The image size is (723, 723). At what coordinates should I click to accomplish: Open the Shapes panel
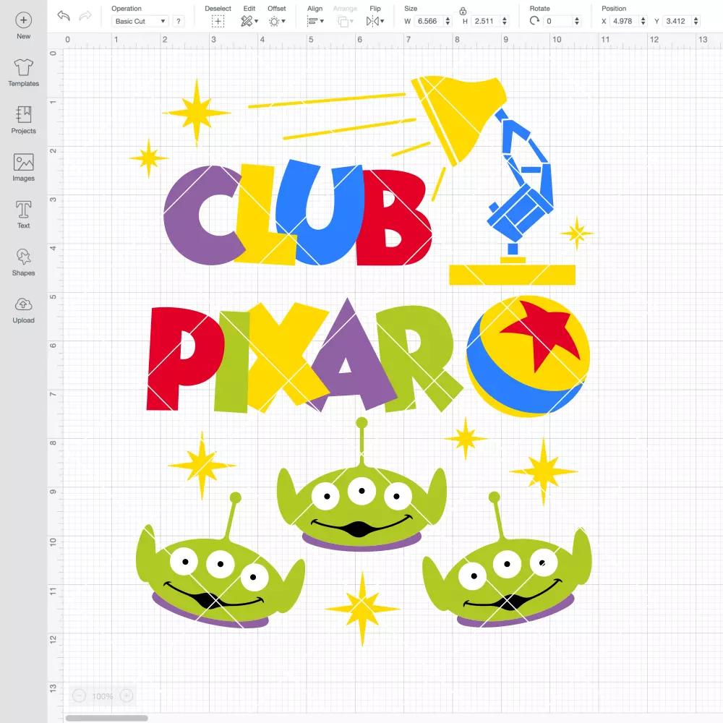tap(24, 262)
